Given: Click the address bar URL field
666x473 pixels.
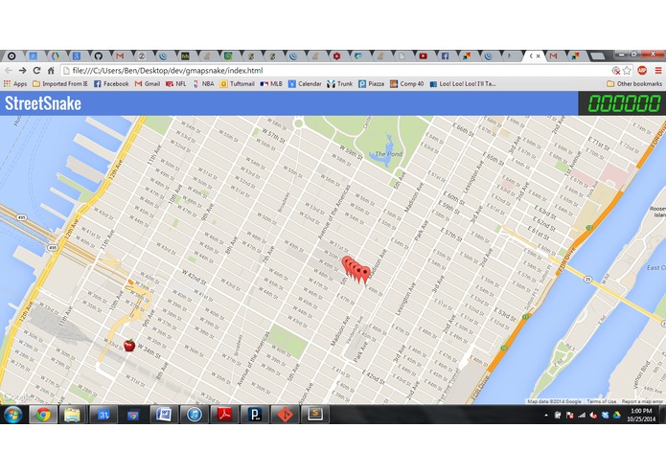Looking at the screenshot, I should click(335, 71).
